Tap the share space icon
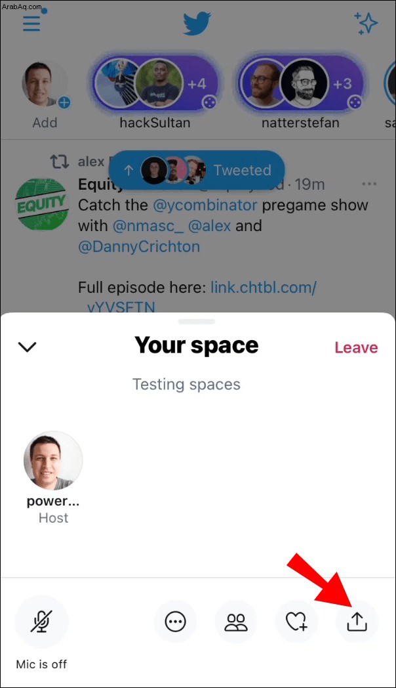Viewport: 396px width, 688px height. click(x=357, y=621)
